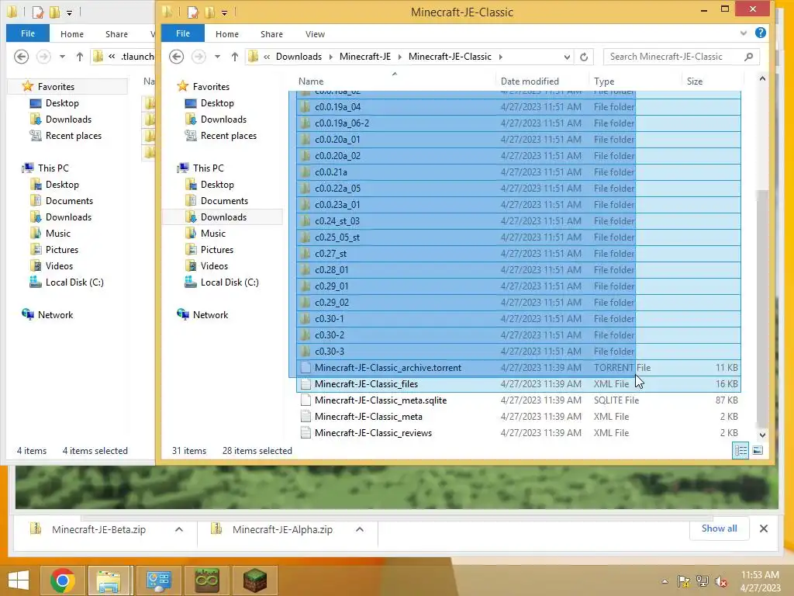Select Minecraft-JE-Classic_reviews file
This screenshot has height=596, width=794.
(x=519, y=433)
